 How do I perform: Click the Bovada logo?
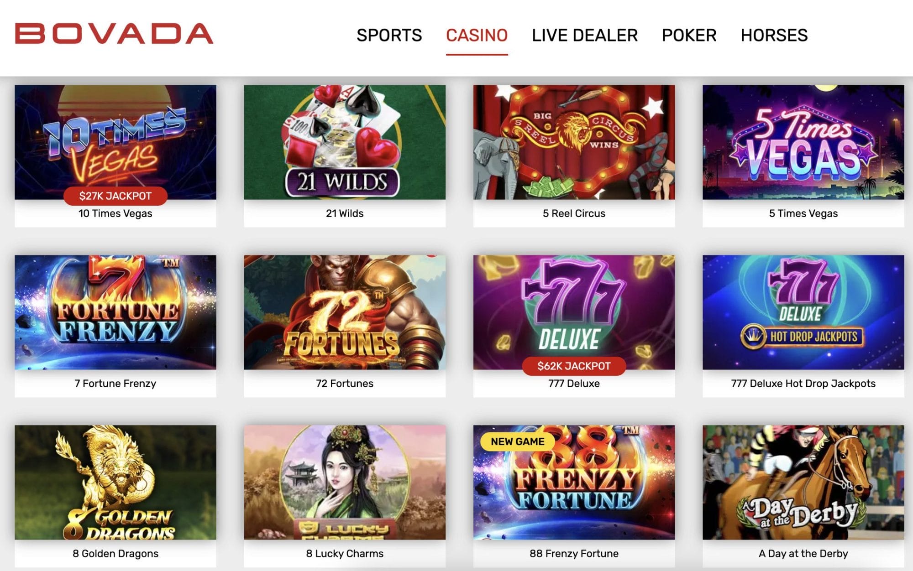point(114,34)
